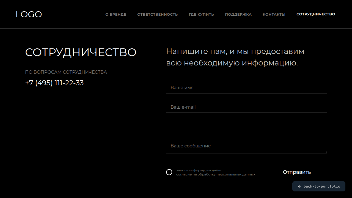
Task: Open the ГДЕ КУПИТЬ section
Action: point(201,14)
